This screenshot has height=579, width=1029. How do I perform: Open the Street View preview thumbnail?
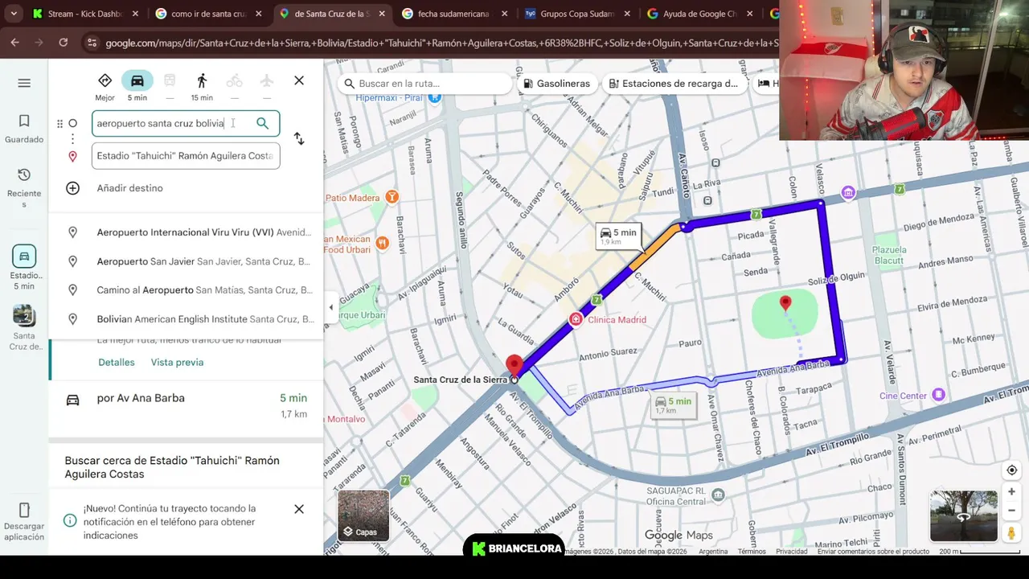[x=963, y=515]
